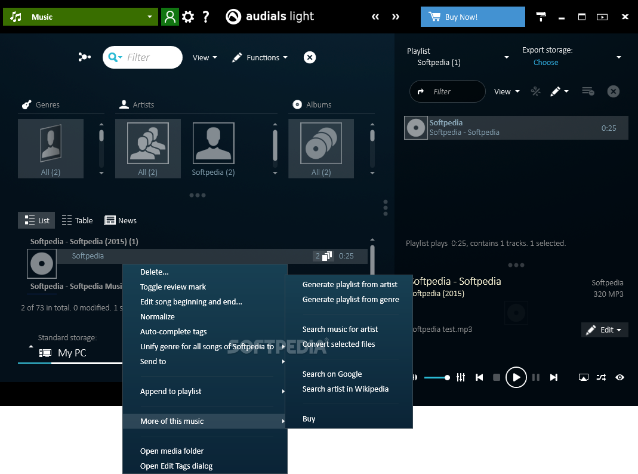The height and width of the screenshot is (474, 638).
Task: Select All (2) genres tile
Action: tap(51, 149)
